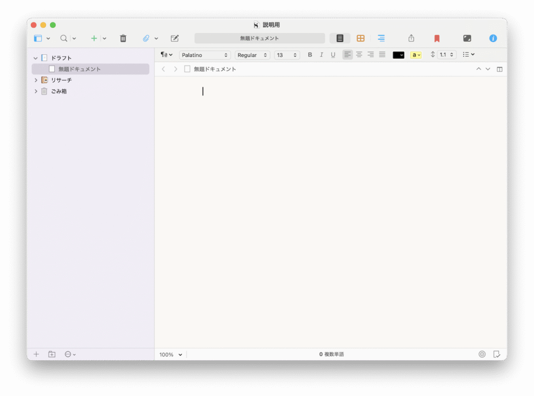Add new item via binder footer plus
The image size is (534, 396).
36,354
